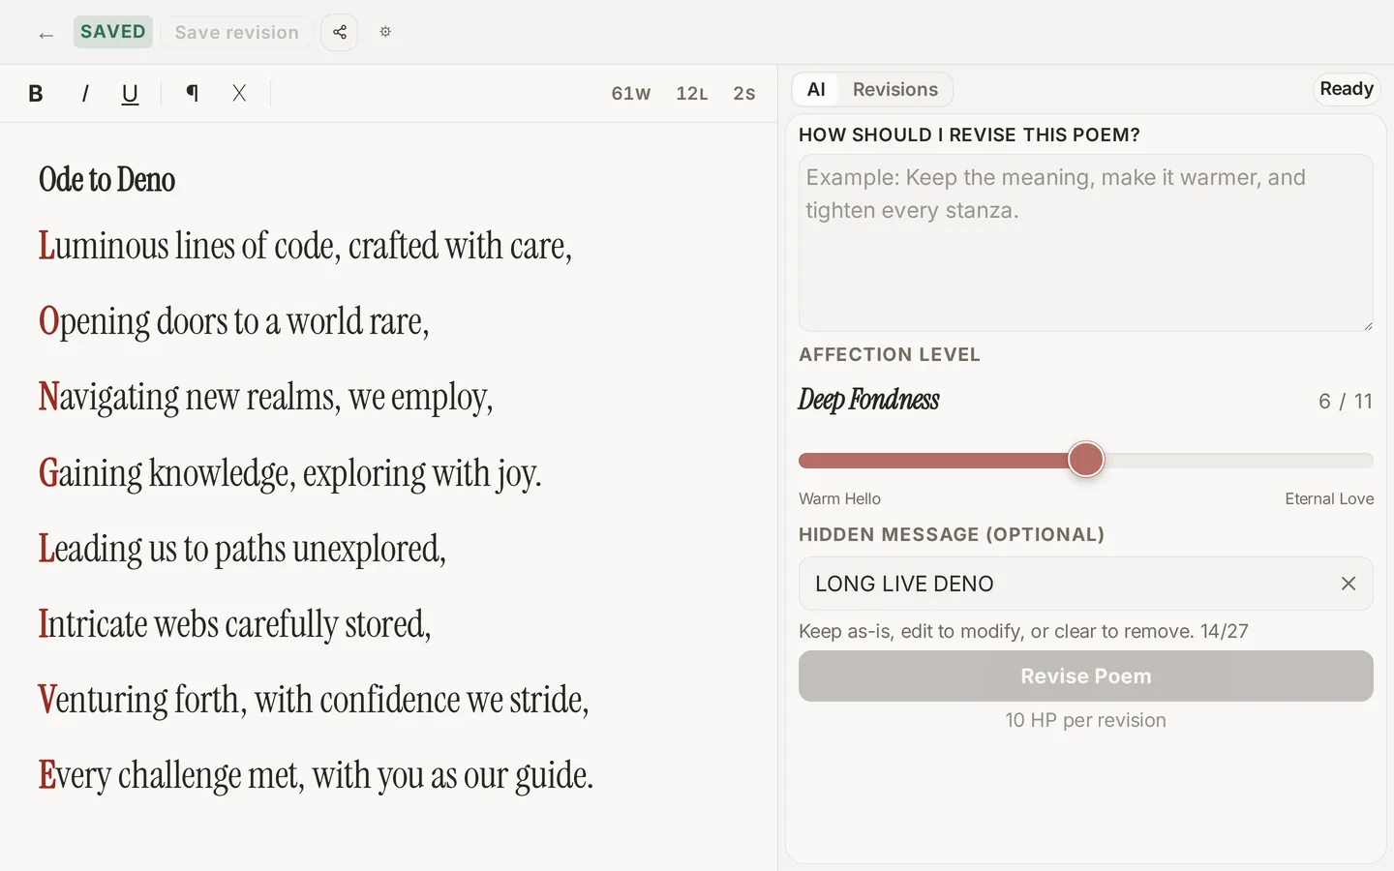This screenshot has height=871, width=1394.
Task: Toggle italic formatting
Action: pyautogui.click(x=84, y=94)
